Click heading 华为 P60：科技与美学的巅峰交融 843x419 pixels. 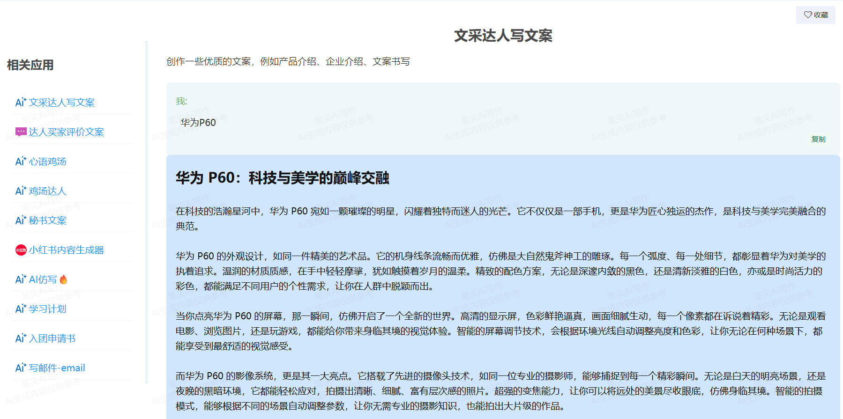tap(282, 178)
